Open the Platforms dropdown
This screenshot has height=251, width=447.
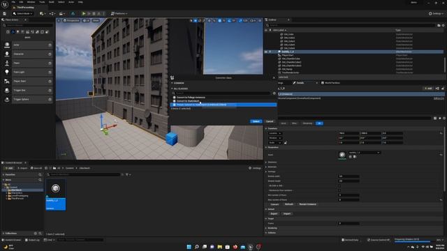coord(119,13)
